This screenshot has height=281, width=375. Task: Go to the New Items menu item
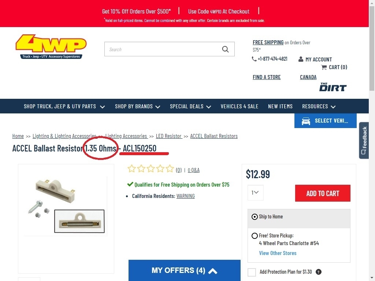click(x=280, y=106)
